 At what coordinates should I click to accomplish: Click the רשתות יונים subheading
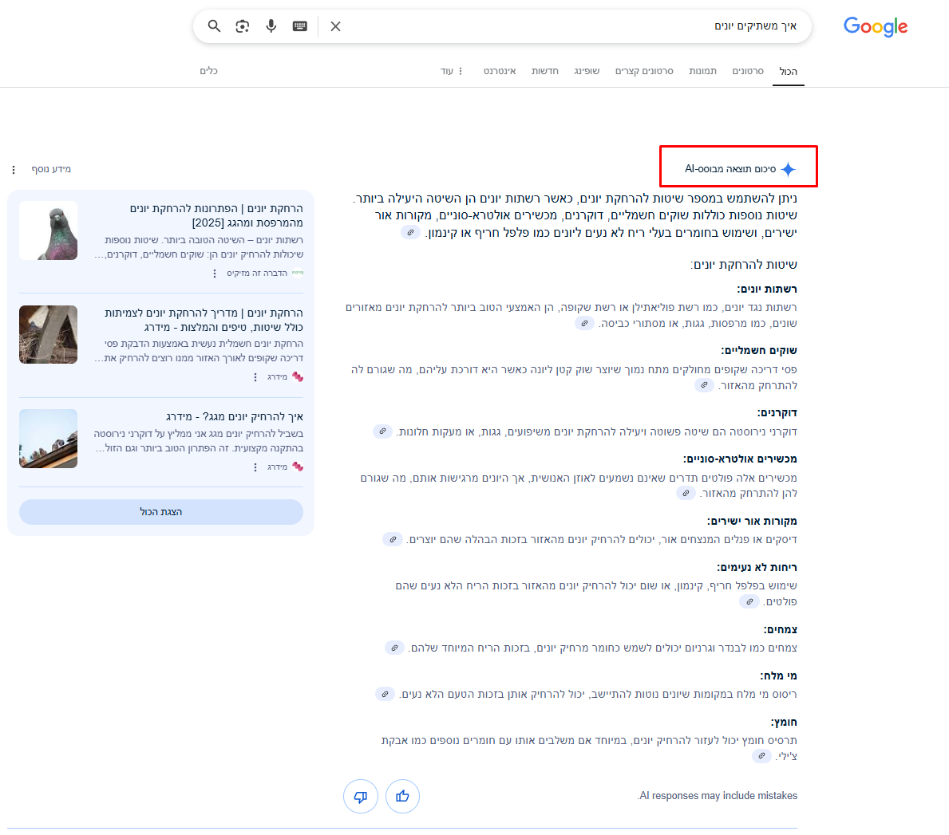767,289
